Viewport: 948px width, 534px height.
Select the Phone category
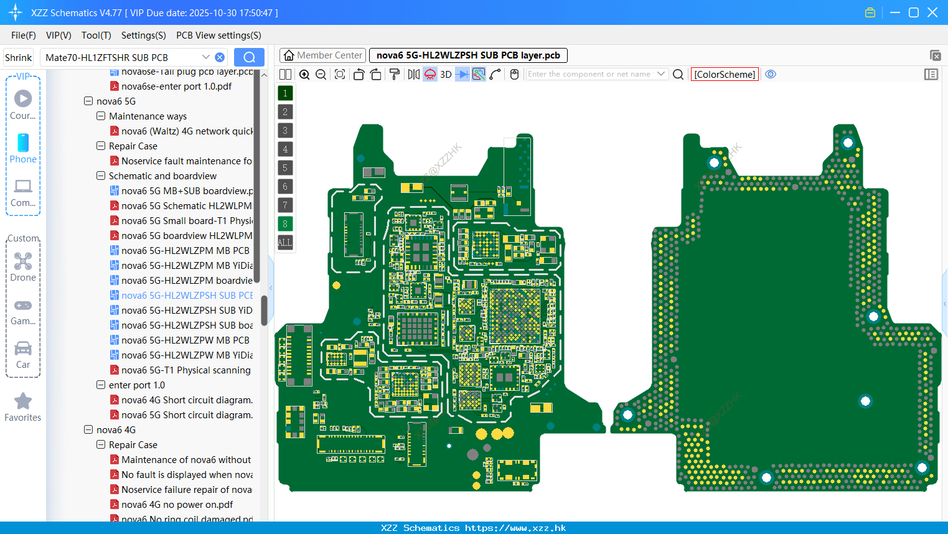click(x=23, y=148)
